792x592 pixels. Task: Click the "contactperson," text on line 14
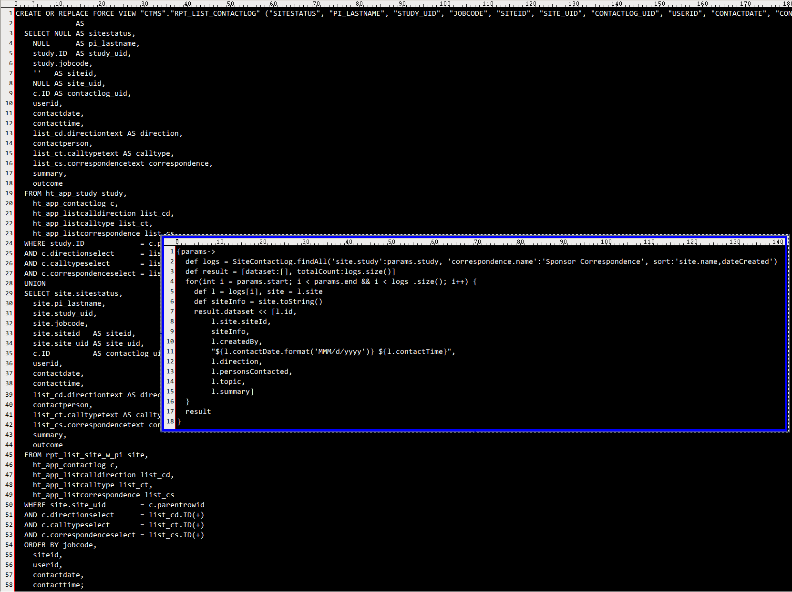coord(62,143)
